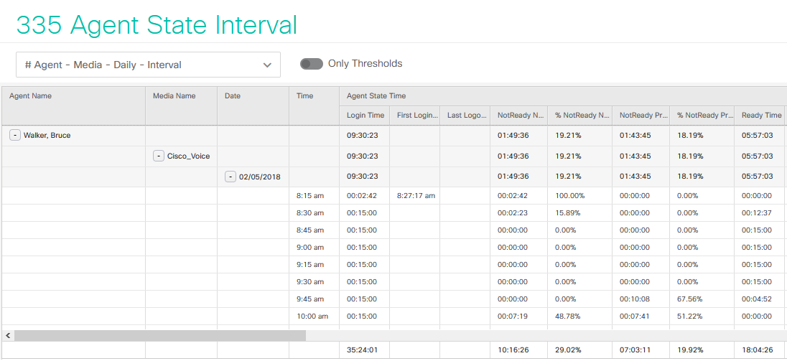Click the left scroll arrow on horizontal scrollbar
The width and height of the screenshot is (787, 361).
tap(7, 335)
